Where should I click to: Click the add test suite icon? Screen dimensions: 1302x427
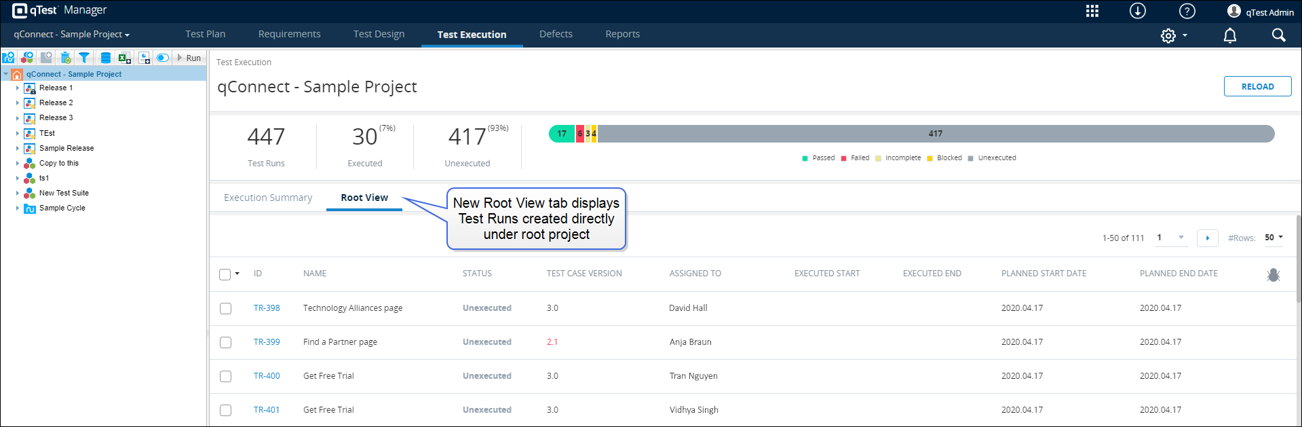(x=27, y=58)
